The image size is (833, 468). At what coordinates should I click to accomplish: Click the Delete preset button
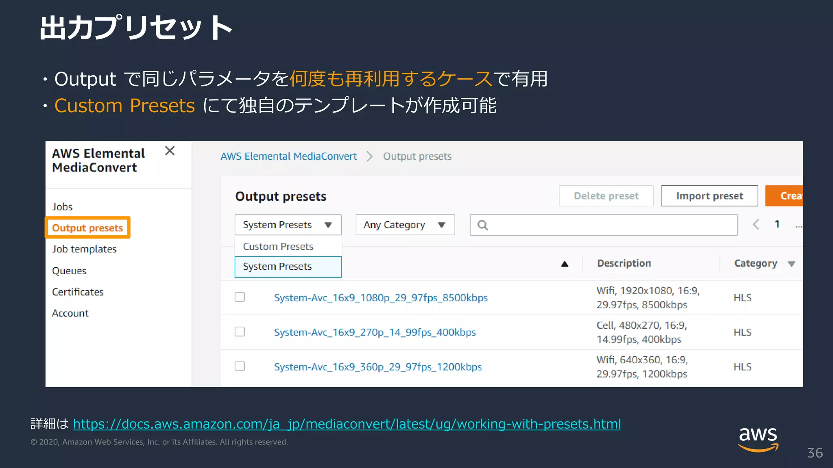(x=606, y=196)
